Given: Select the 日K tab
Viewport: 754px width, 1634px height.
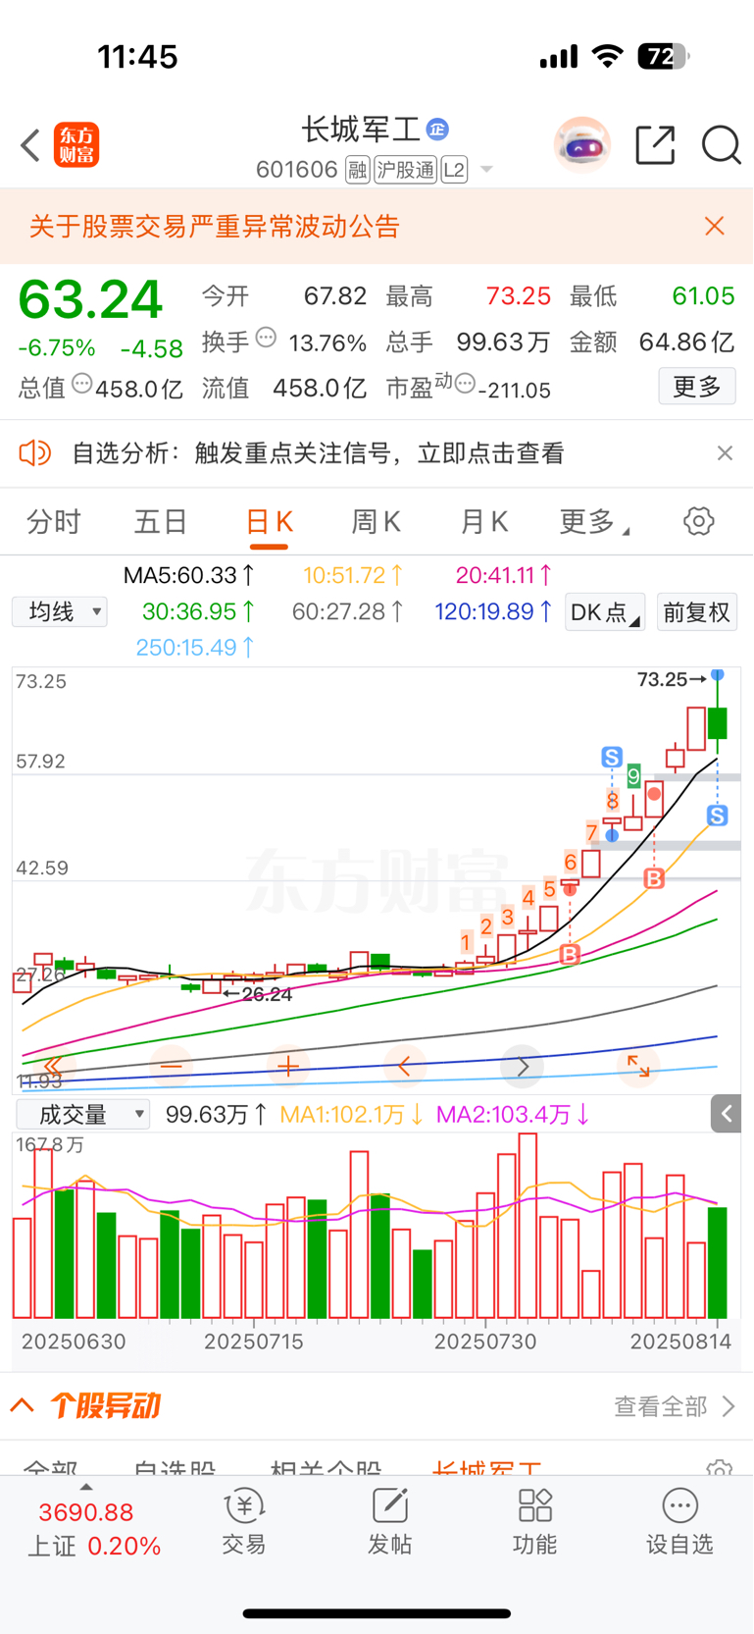Looking at the screenshot, I should [269, 521].
